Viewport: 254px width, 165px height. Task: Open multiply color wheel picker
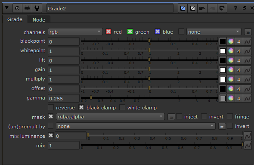point(231,79)
